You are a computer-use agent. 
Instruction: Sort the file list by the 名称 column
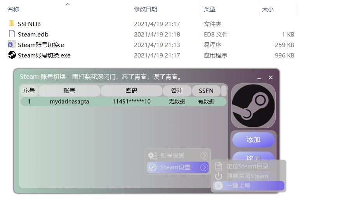coord(13,9)
